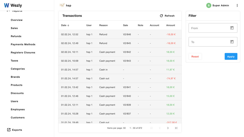Open the To date calendar icon

click(232, 42)
